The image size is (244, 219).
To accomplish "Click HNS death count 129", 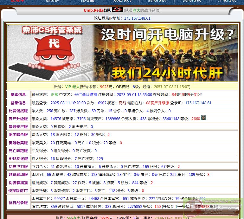I will pos(100,158).
